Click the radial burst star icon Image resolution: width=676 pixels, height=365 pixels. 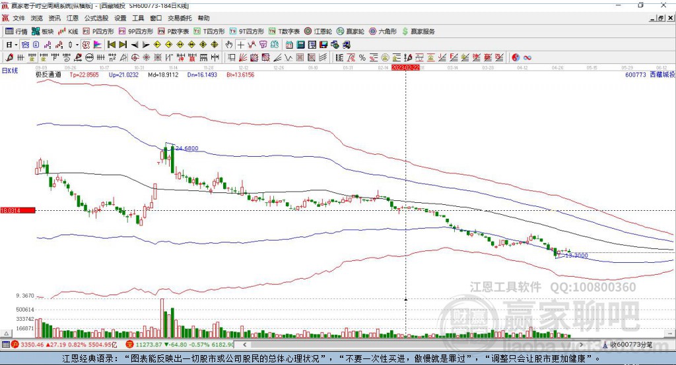pyautogui.click(x=146, y=57)
